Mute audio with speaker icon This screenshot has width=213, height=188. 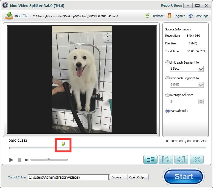tap(27, 160)
